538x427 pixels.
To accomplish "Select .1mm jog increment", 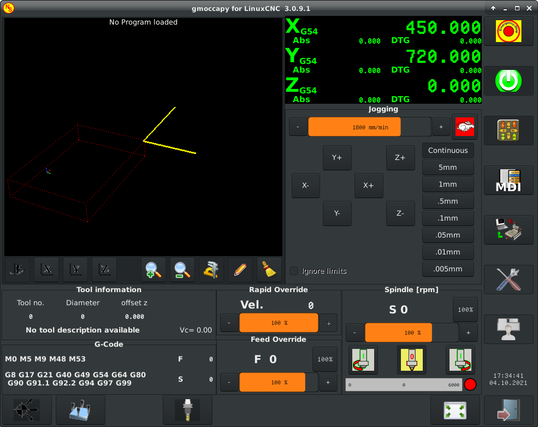I will pos(448,218).
